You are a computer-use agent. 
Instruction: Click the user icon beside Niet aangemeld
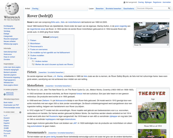pos(124,2)
